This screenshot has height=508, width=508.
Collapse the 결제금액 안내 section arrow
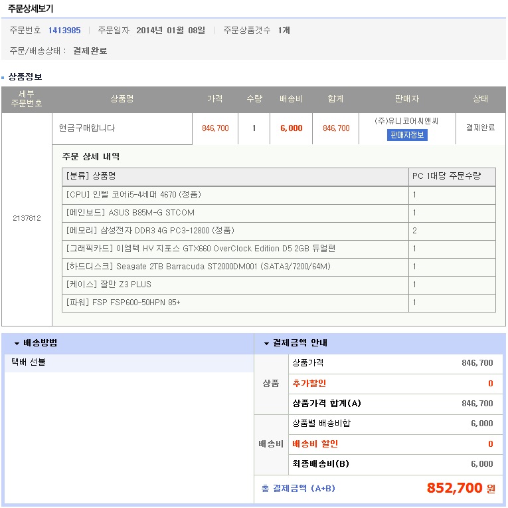pyautogui.click(x=266, y=344)
